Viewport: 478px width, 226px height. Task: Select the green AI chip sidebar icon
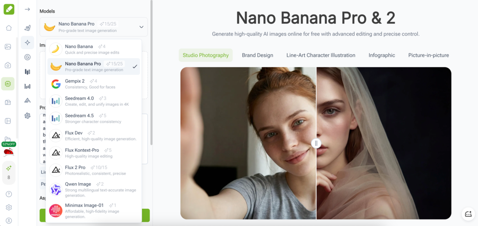click(x=8, y=84)
